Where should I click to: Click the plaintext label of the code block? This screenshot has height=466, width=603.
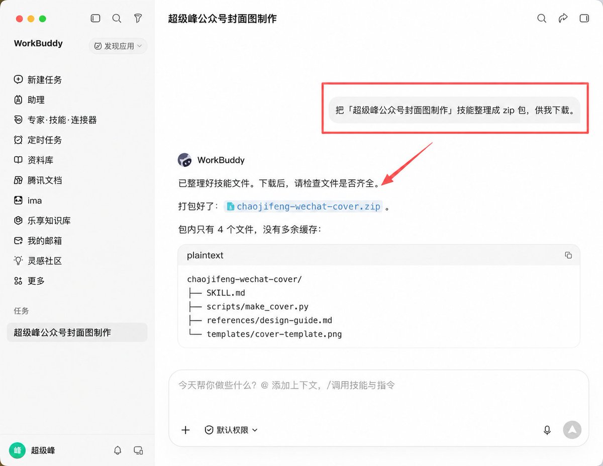click(x=205, y=255)
